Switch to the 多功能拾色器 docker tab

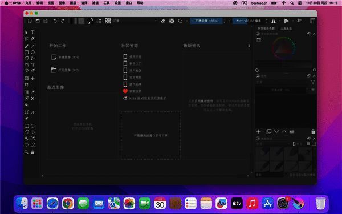(266, 29)
